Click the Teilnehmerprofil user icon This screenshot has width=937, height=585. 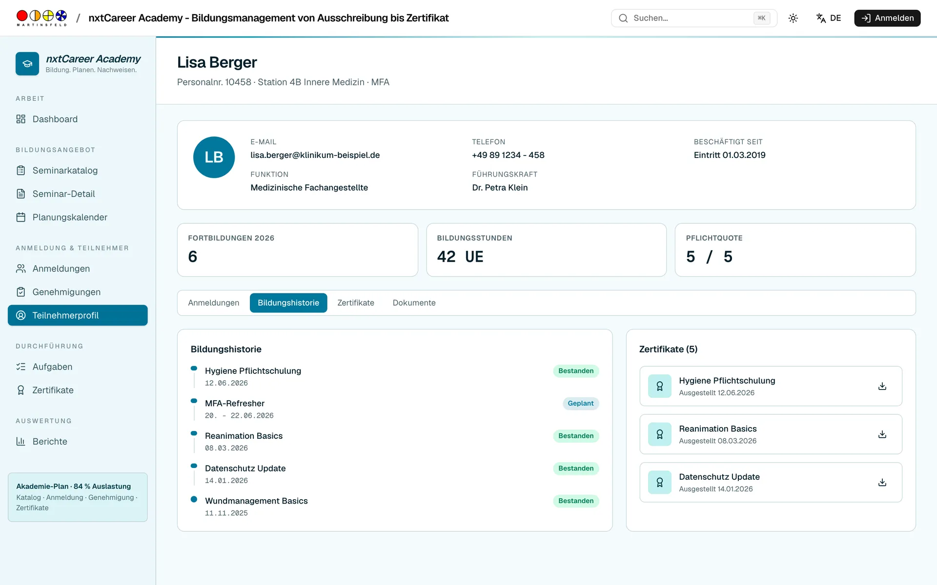tap(20, 315)
